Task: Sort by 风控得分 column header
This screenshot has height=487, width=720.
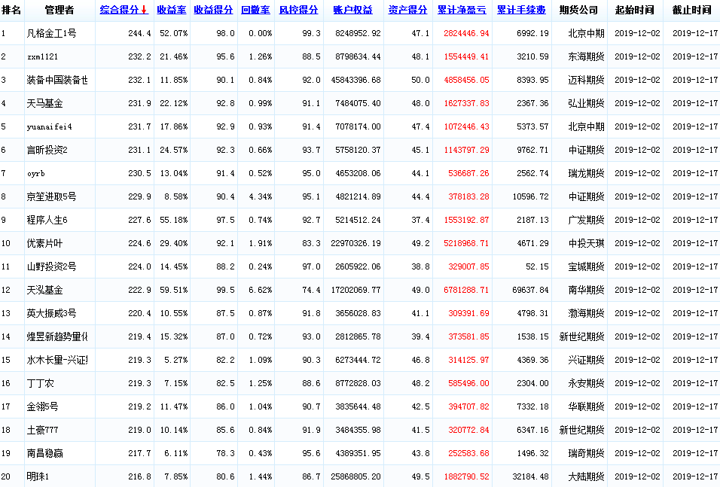Action: [x=299, y=10]
